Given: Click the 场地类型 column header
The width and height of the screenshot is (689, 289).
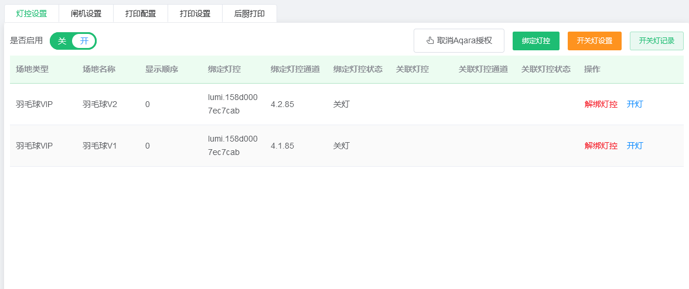Looking at the screenshot, I should [32, 69].
